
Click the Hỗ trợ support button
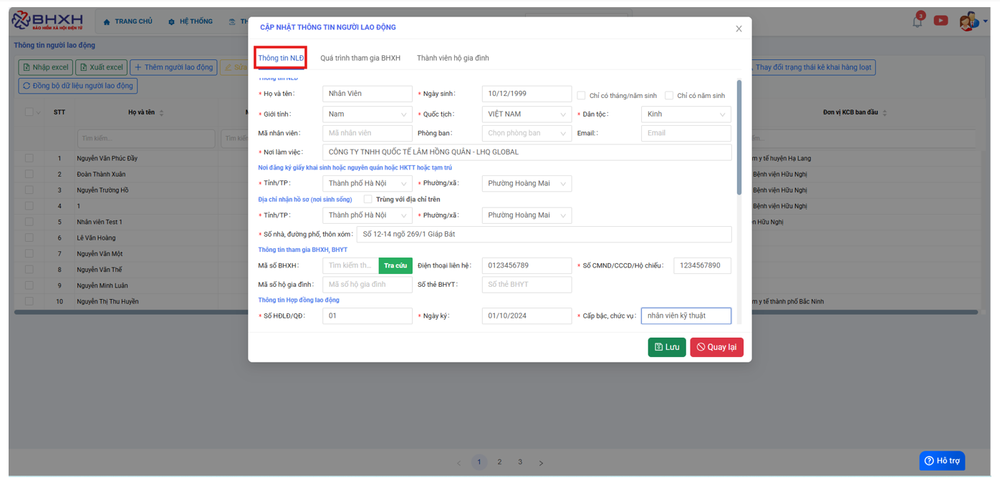[942, 461]
